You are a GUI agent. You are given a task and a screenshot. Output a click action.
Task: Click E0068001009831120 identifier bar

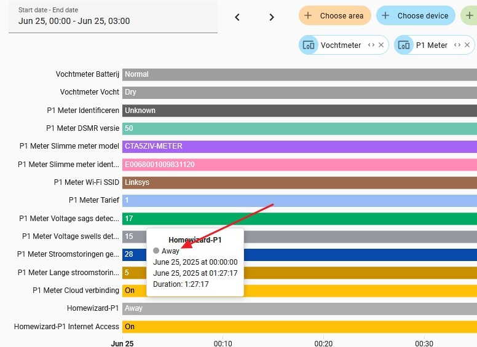coord(299,165)
